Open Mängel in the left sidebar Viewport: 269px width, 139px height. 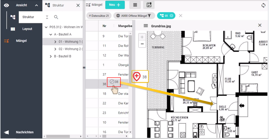(21, 41)
